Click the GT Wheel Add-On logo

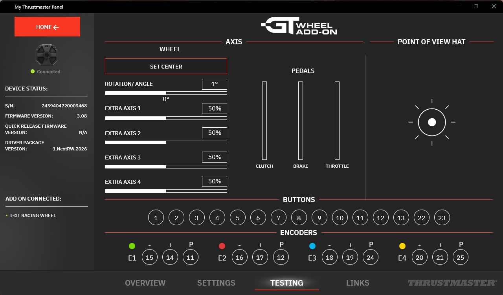[299, 26]
